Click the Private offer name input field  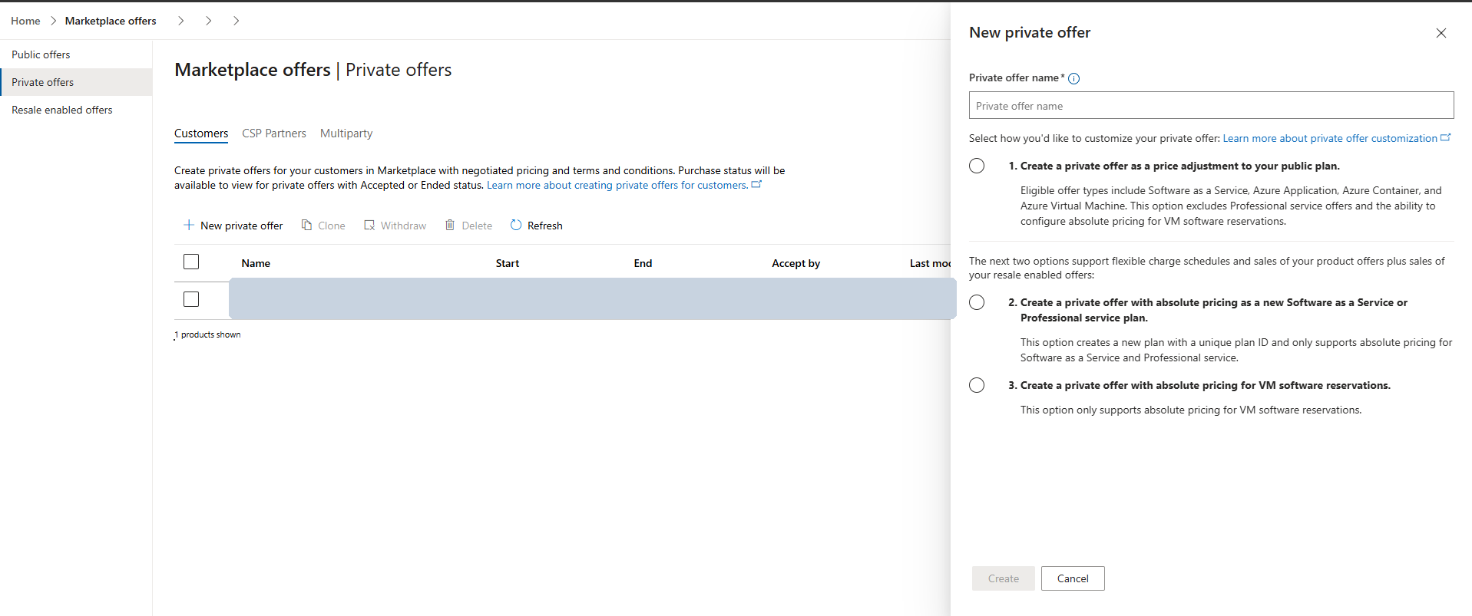[x=1211, y=106]
